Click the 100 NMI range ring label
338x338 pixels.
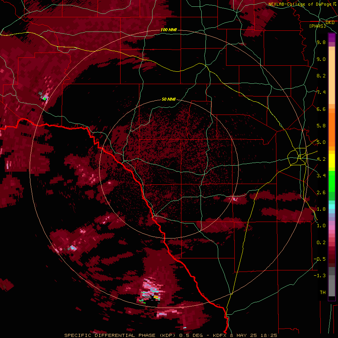tap(169, 30)
